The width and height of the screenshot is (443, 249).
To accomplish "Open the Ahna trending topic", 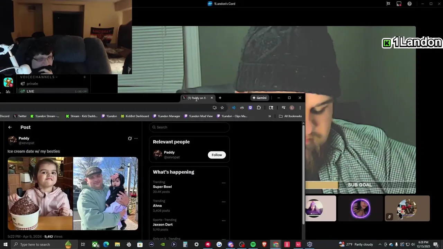I will click(157, 206).
